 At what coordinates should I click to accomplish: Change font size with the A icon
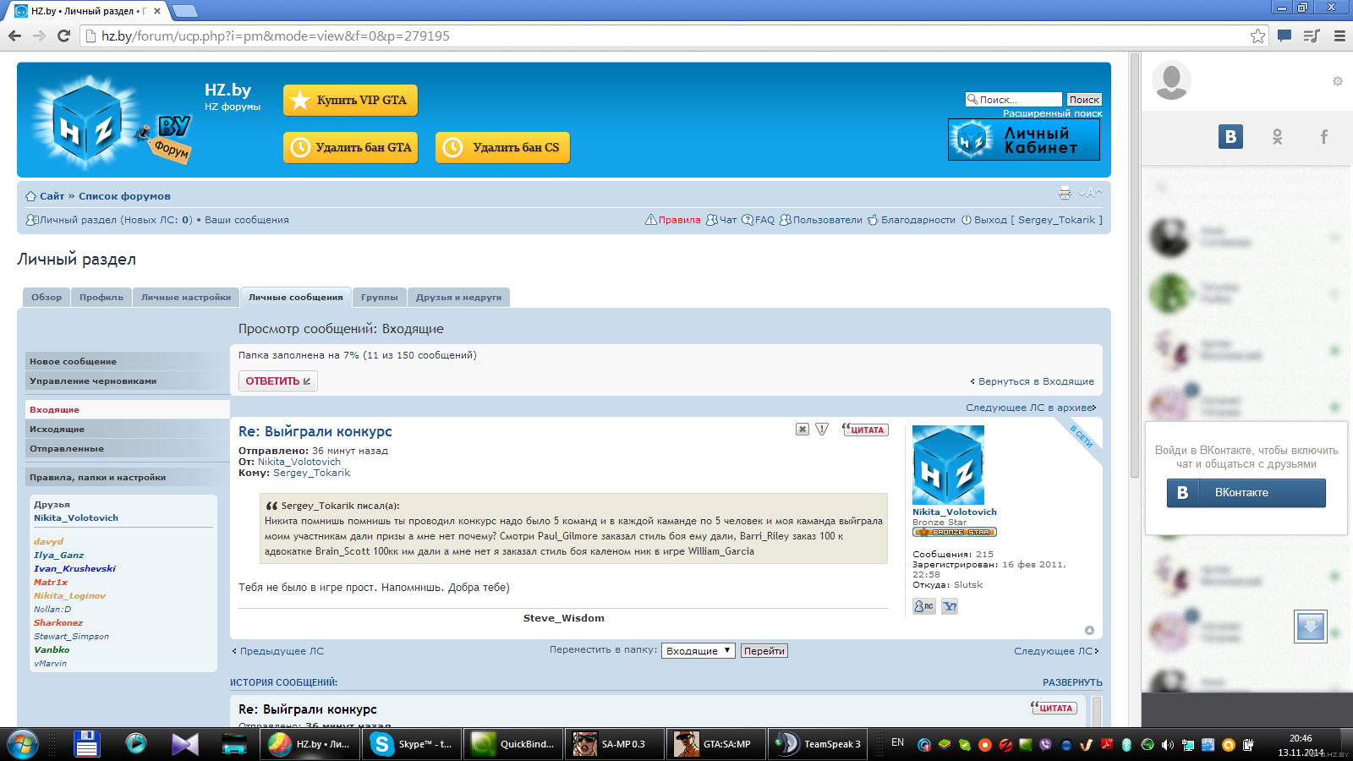click(x=1090, y=193)
